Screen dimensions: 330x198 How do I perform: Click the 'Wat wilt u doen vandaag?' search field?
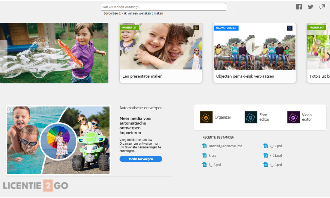coord(163,7)
